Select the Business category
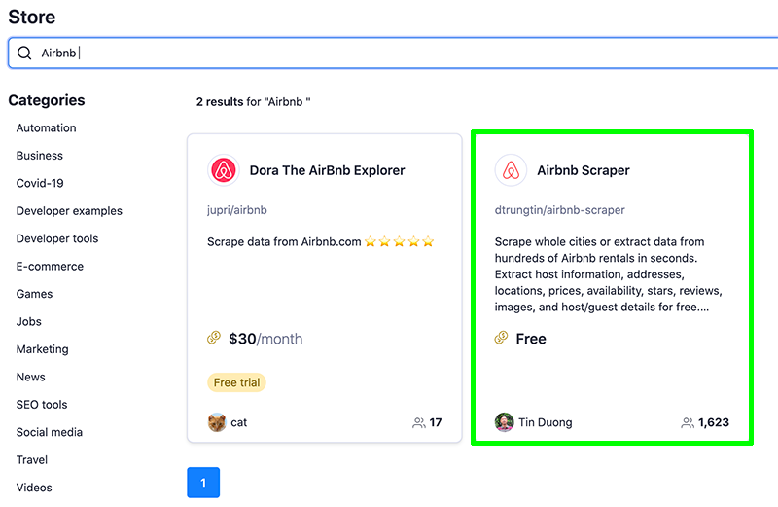The width and height of the screenshot is (778, 507). point(40,156)
